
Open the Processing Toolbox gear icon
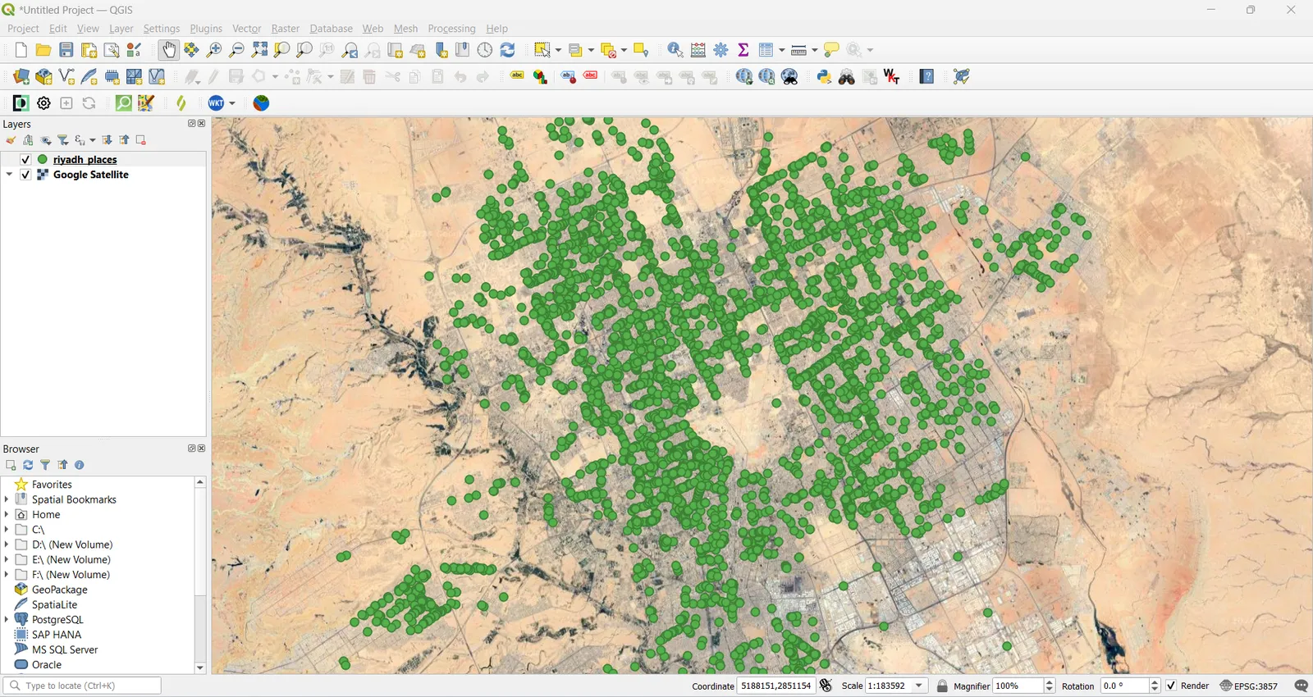coord(721,51)
